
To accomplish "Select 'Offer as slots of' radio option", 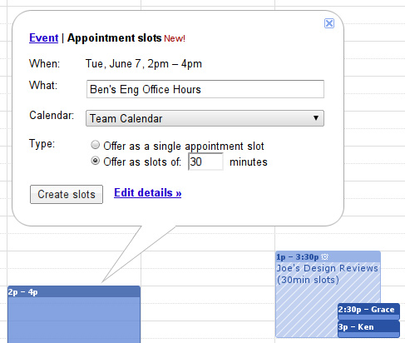I will pyautogui.click(x=95, y=161).
